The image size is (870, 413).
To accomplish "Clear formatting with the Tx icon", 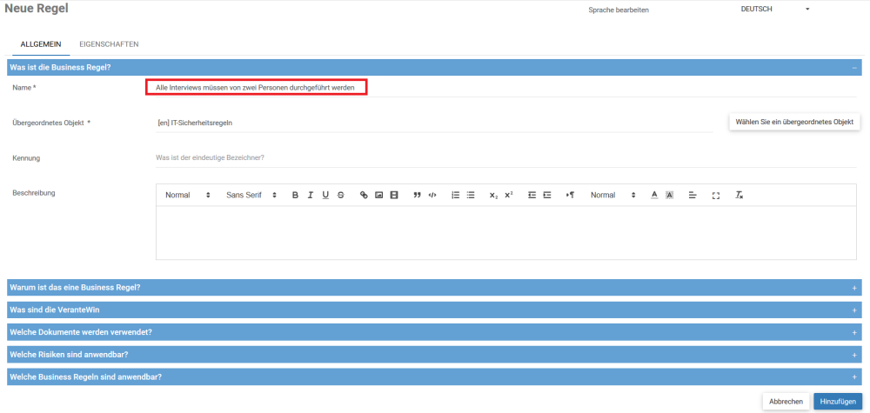I will (x=739, y=195).
